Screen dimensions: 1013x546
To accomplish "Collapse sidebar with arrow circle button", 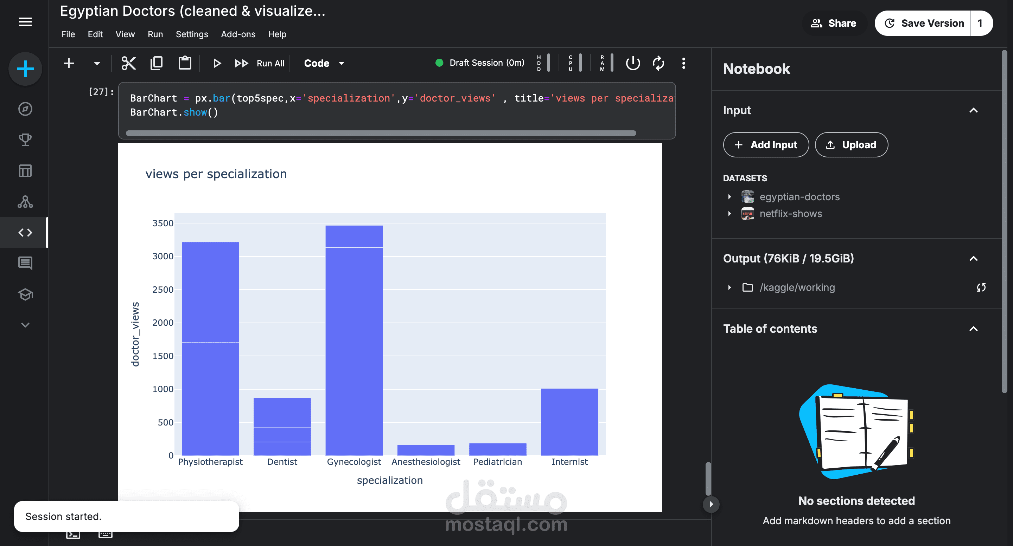I will pyautogui.click(x=711, y=504).
